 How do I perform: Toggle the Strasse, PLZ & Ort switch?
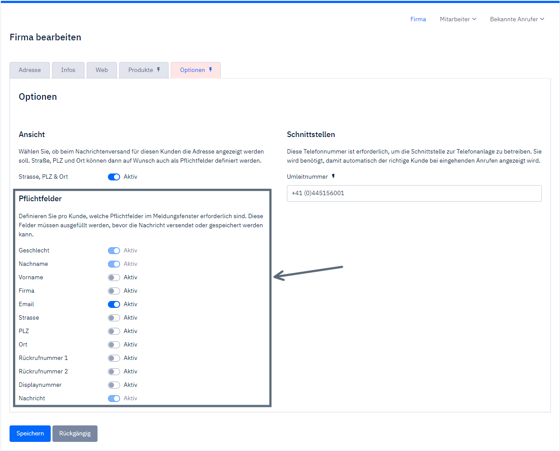(114, 177)
